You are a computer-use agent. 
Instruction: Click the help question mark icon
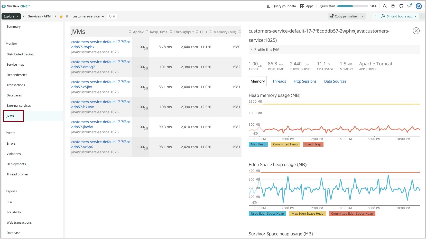click(x=393, y=6)
